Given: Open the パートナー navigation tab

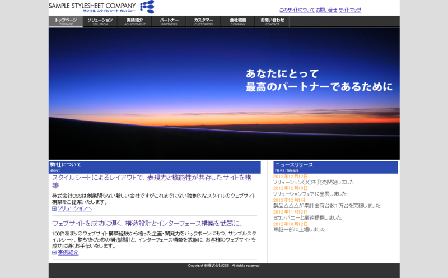Looking at the screenshot, I should [x=169, y=22].
